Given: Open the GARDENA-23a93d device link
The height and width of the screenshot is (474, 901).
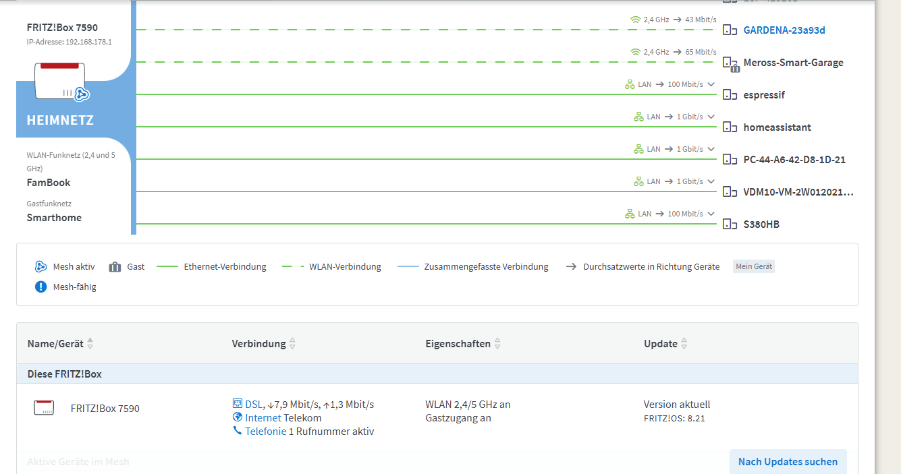Looking at the screenshot, I should click(784, 30).
